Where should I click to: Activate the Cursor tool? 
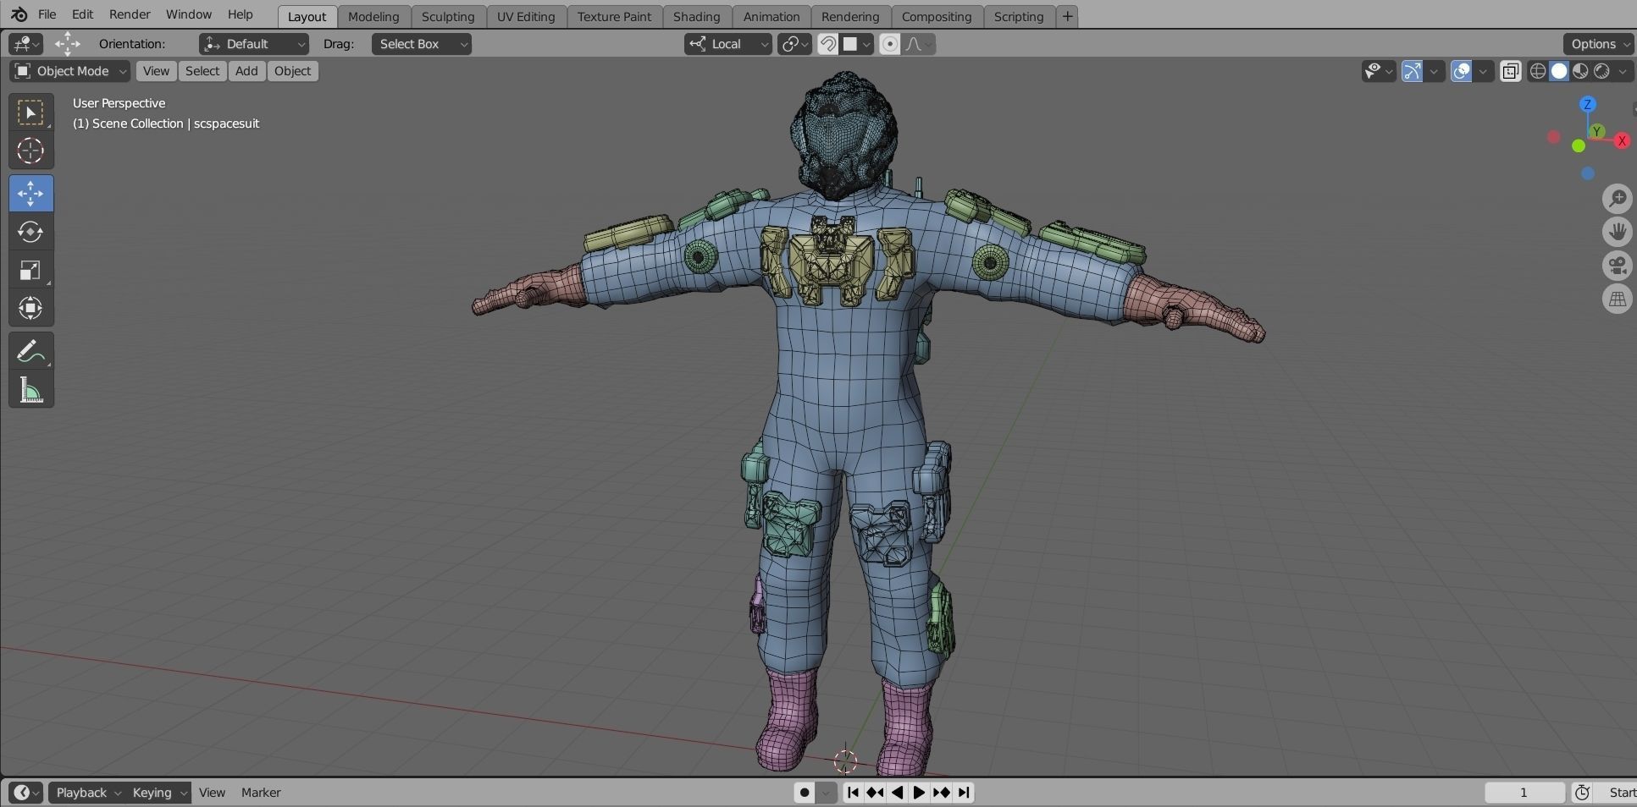[x=31, y=151]
